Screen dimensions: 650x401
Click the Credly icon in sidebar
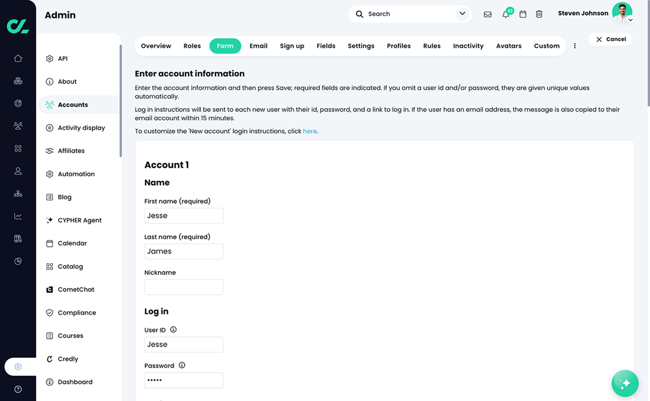(50, 359)
